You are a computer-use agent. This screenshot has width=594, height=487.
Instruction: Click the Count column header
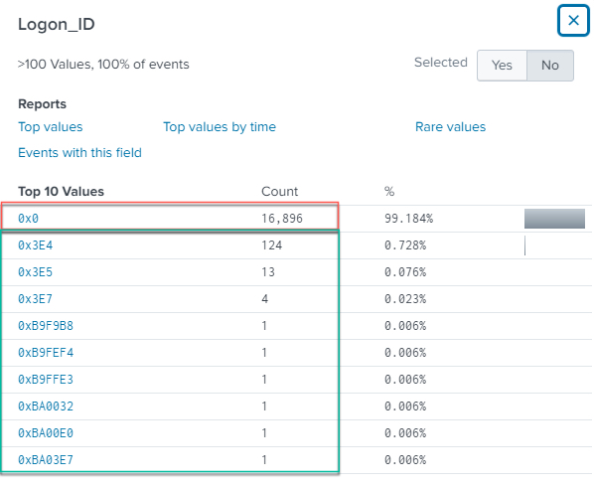pos(279,192)
